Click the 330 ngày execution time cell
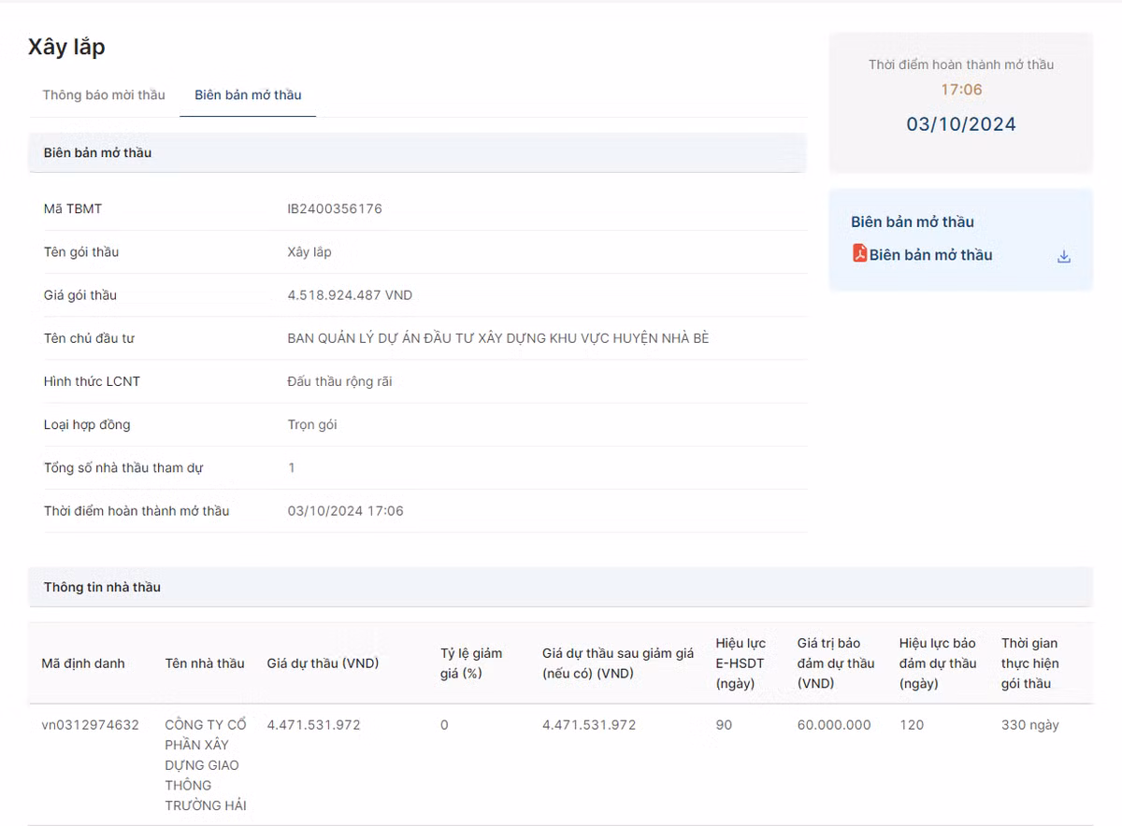The height and width of the screenshot is (826, 1122). point(1029,725)
